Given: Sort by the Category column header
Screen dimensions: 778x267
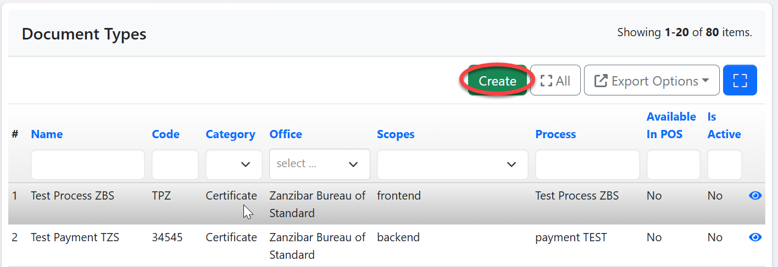Looking at the screenshot, I should 230,134.
